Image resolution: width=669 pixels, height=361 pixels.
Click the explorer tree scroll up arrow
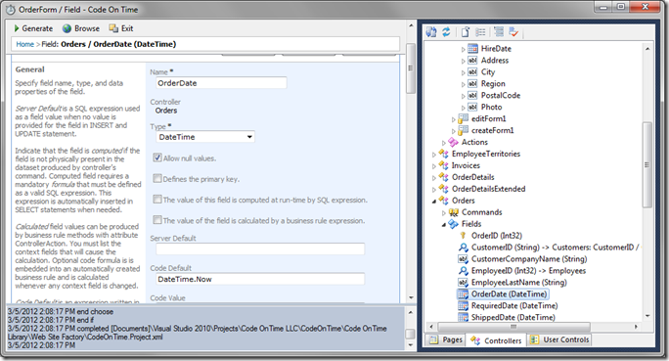[647, 49]
